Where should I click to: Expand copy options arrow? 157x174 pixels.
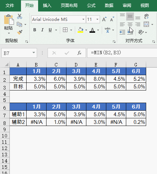pyautogui.click(x=25, y=24)
